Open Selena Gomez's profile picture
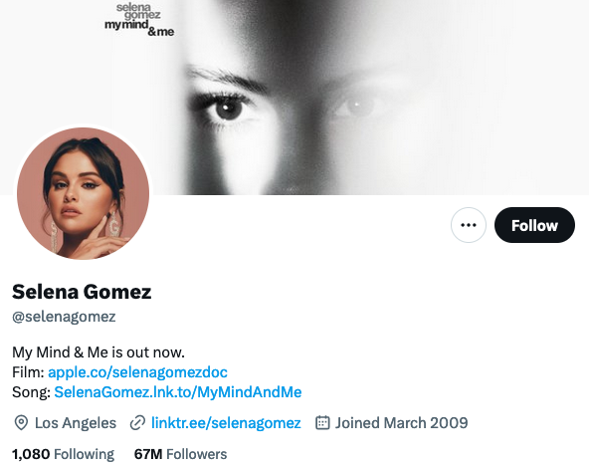 [83, 193]
